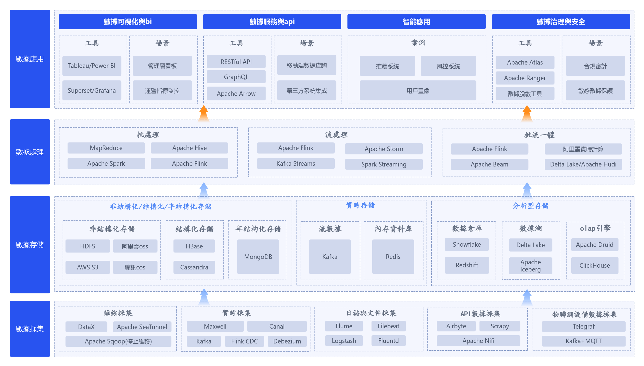The image size is (644, 366).
Task: Click the DataX box
Action: coord(86,327)
